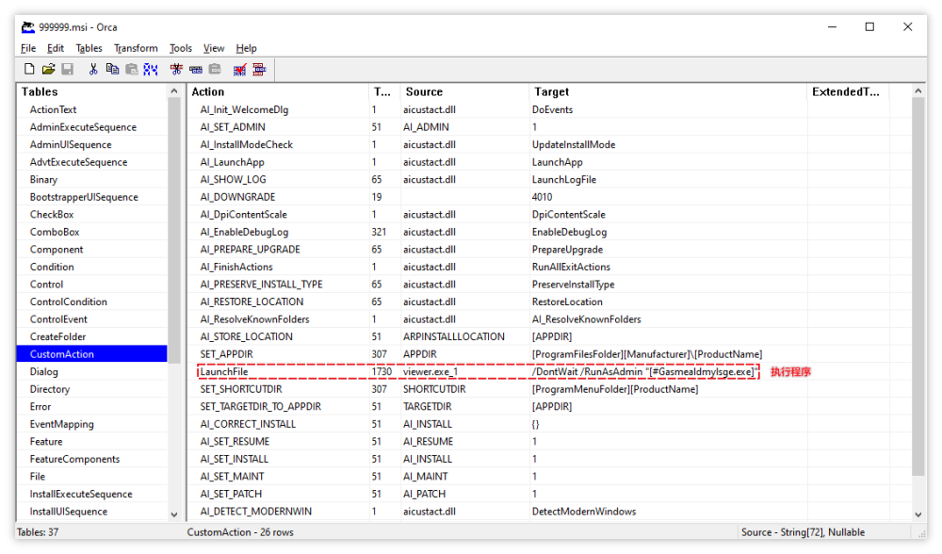Screen dimensions: 942x554
Task: Run validation with the red checkmark icon
Action: [x=239, y=70]
